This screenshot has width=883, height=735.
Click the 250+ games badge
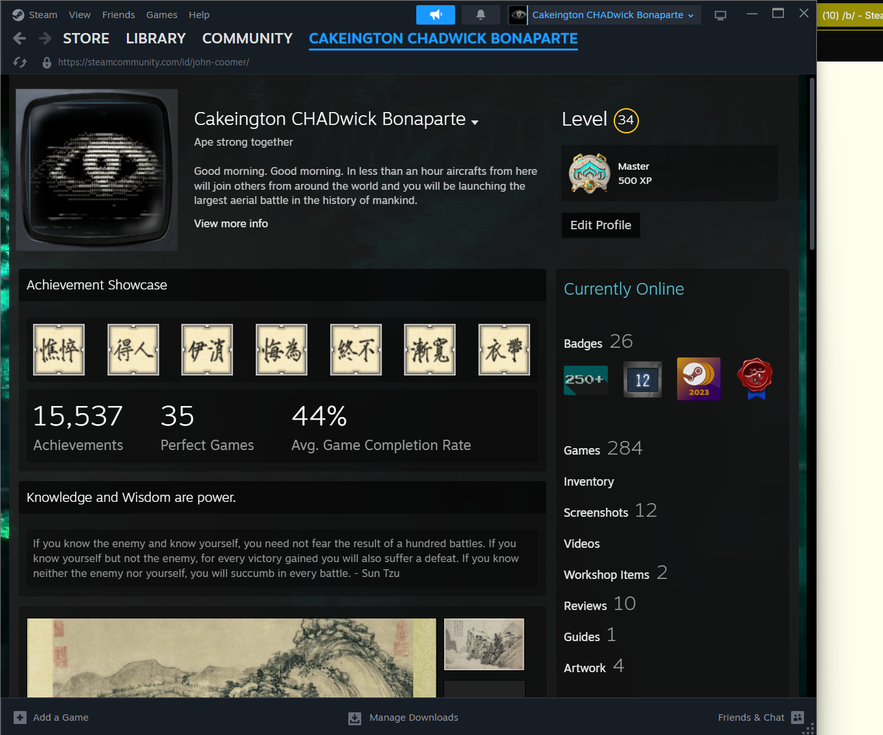[586, 379]
